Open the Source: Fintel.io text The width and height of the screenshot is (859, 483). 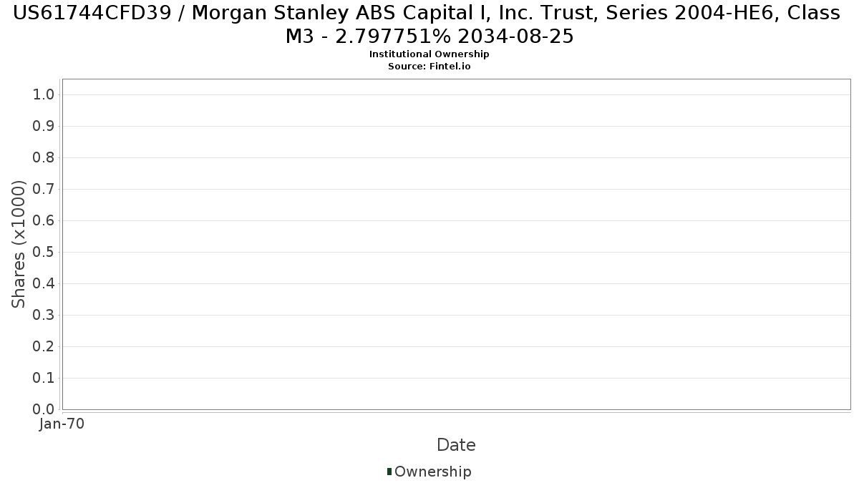[x=429, y=66]
